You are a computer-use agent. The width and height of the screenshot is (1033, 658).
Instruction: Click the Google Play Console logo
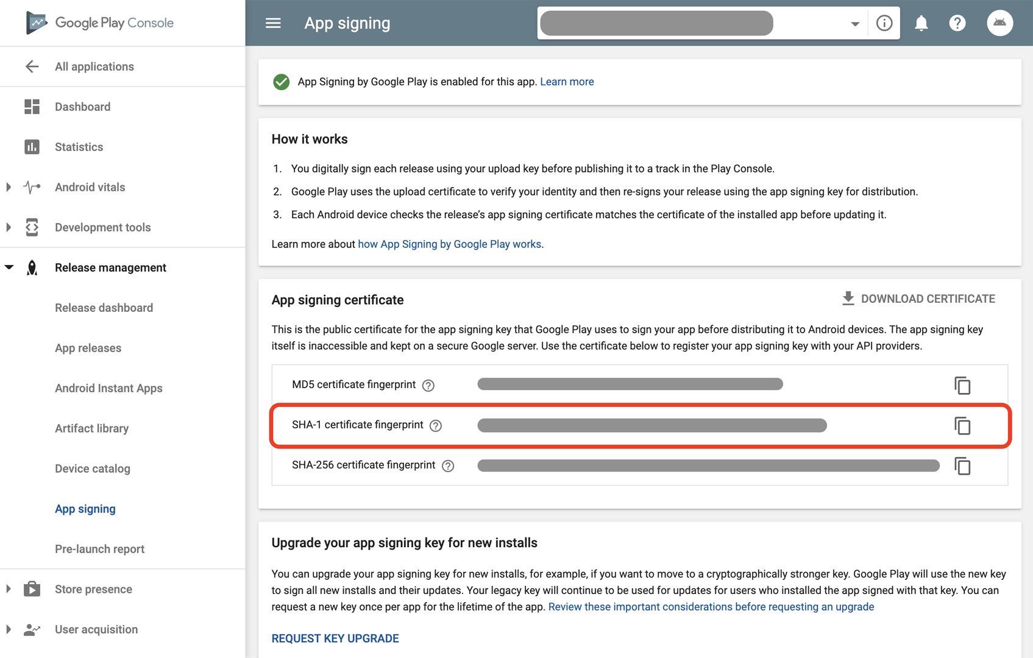(100, 23)
